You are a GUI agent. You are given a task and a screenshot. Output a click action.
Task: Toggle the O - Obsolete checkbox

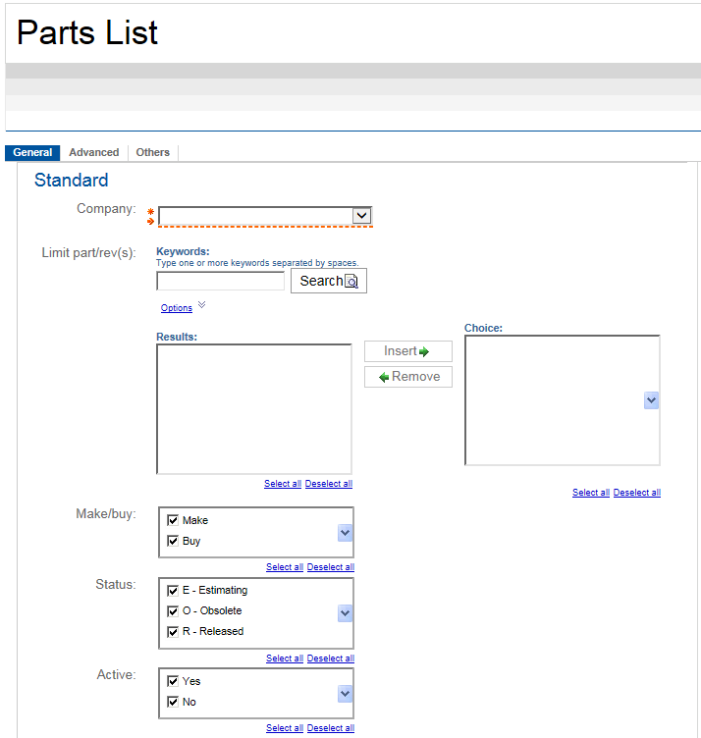point(174,610)
